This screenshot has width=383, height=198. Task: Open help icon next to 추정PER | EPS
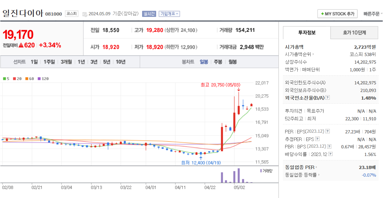(x=317, y=139)
